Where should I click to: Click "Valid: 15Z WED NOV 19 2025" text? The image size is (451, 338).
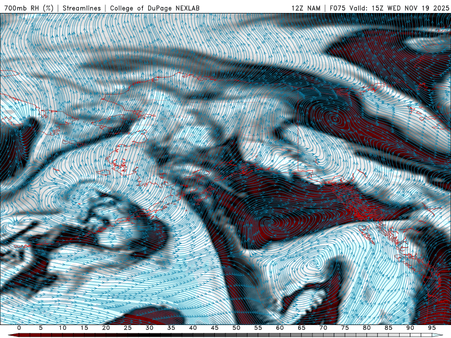coord(399,8)
